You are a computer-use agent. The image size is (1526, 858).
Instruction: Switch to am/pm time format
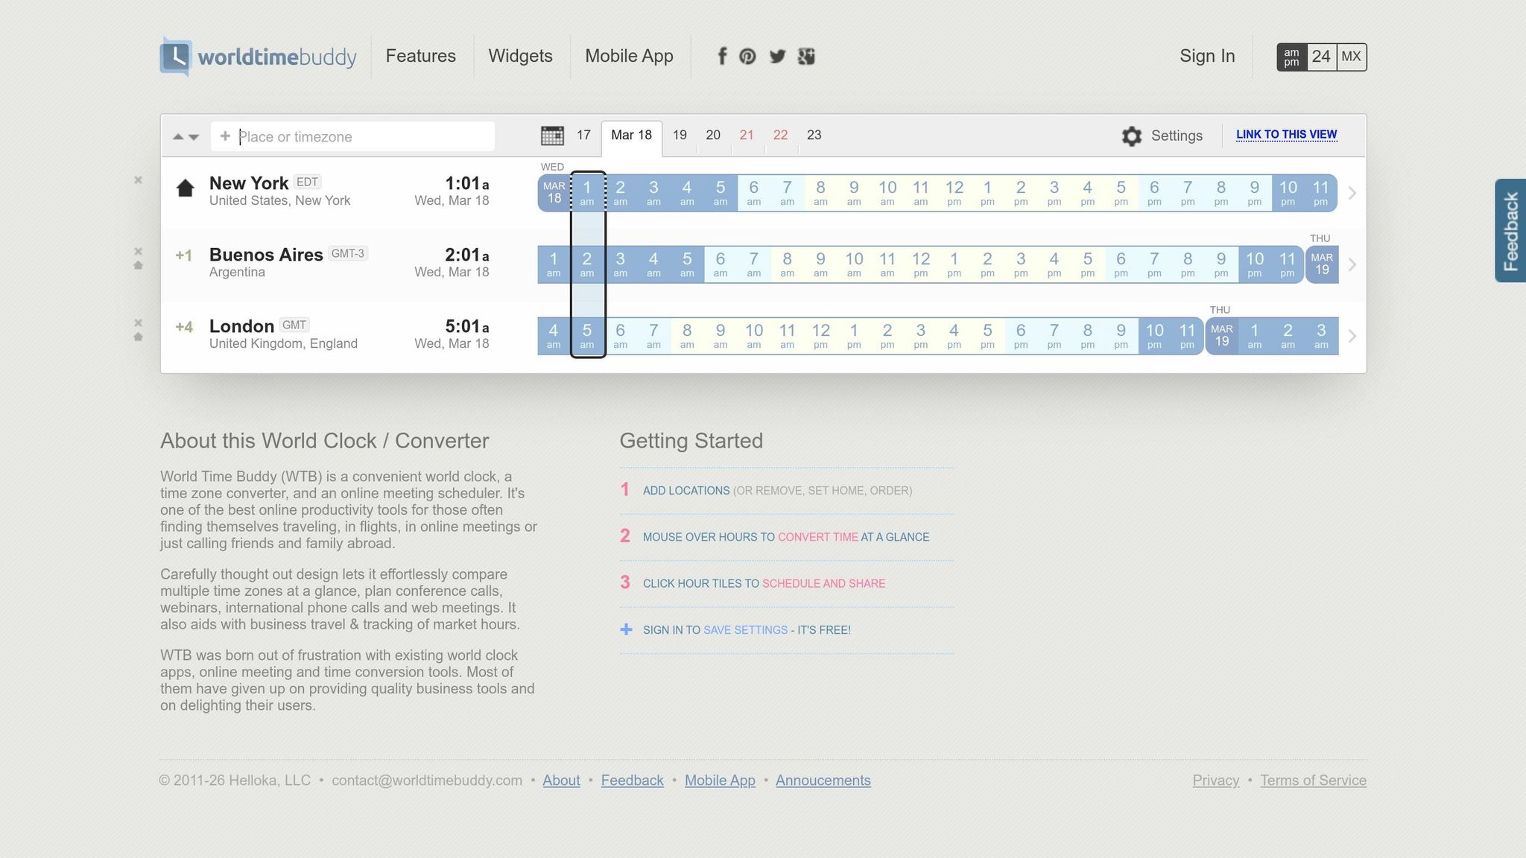(x=1291, y=57)
